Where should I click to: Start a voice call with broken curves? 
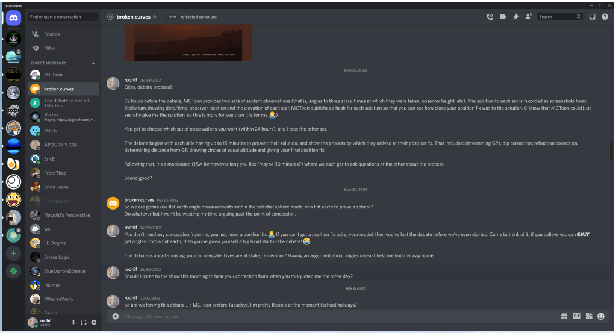[490, 17]
